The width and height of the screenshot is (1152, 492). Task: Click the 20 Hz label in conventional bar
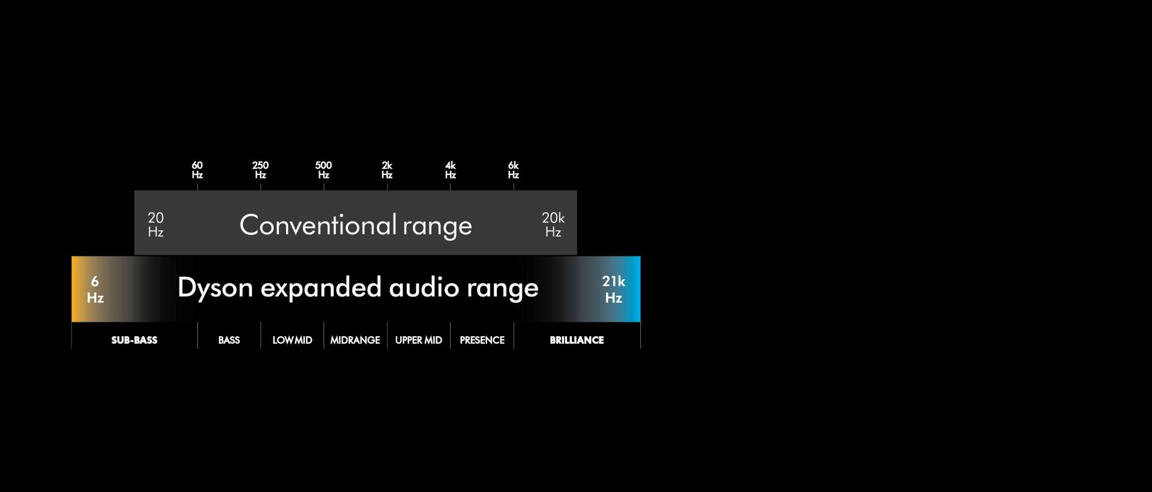156,225
